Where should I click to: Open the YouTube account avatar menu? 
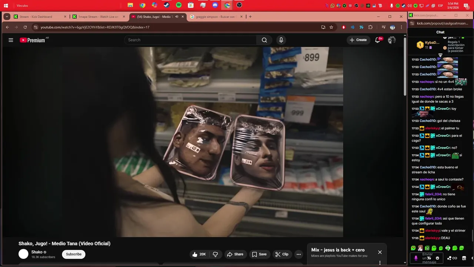point(392,40)
